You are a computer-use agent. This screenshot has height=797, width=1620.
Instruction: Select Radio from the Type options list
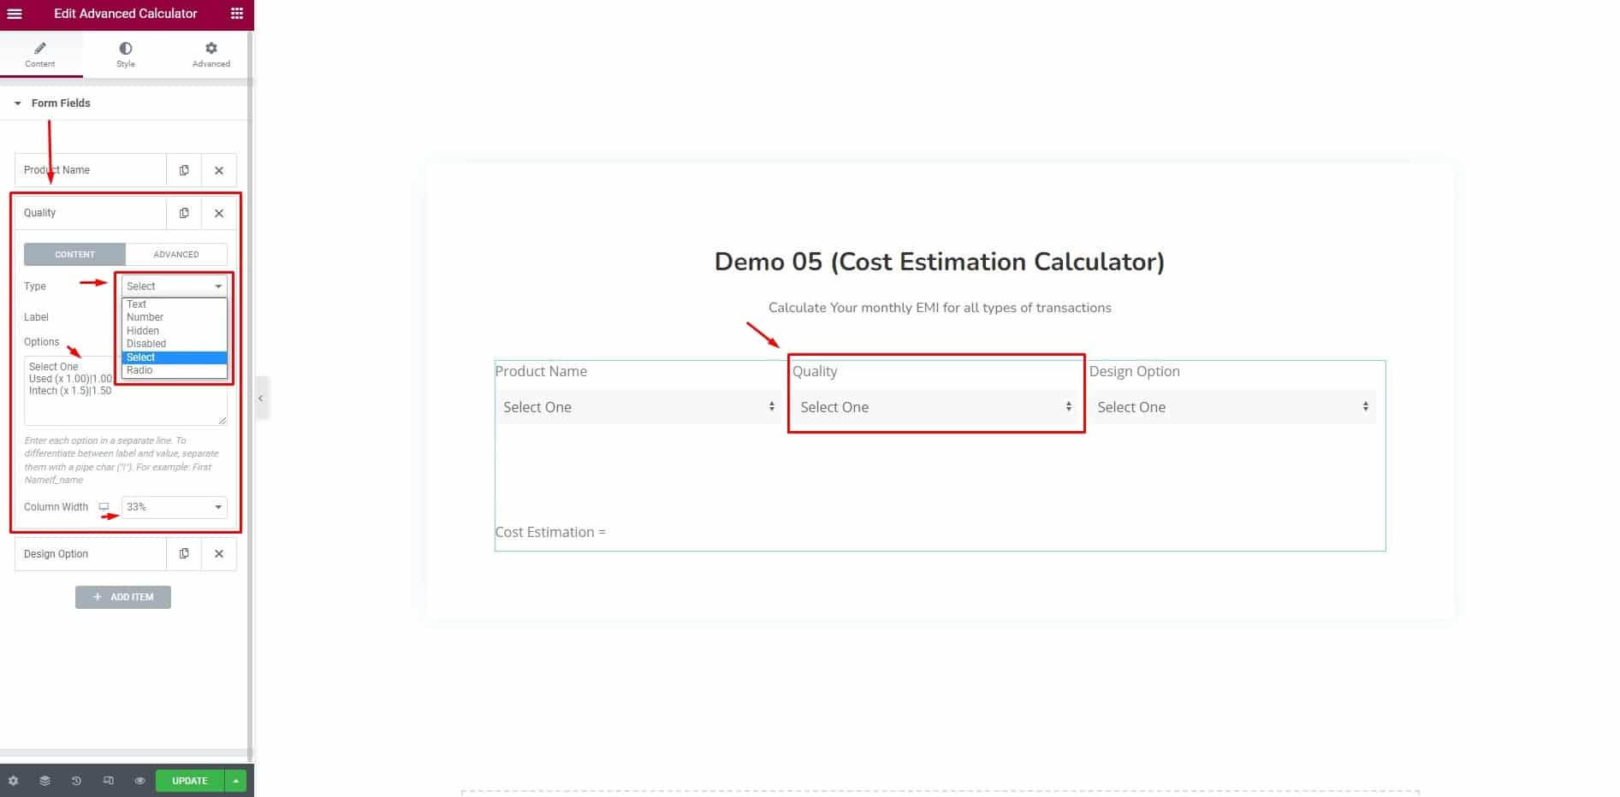coord(139,370)
